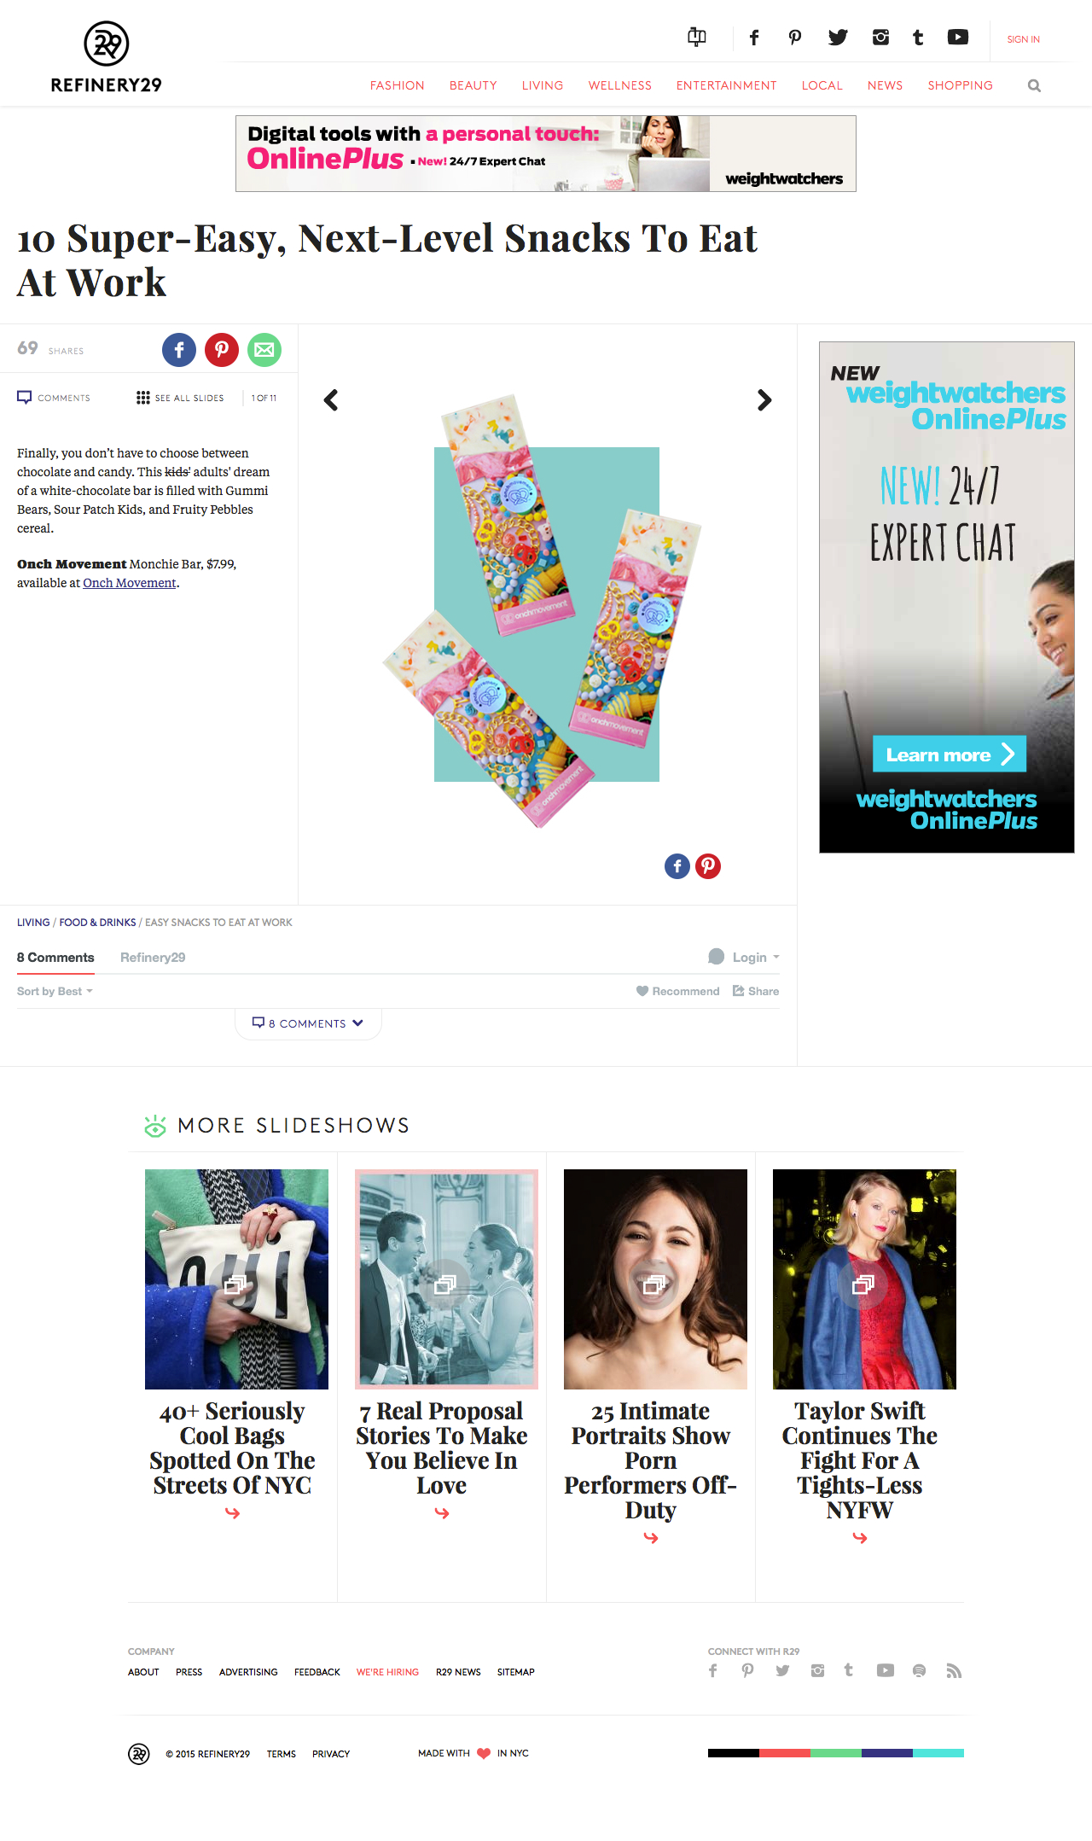This screenshot has width=1092, height=1841.
Task: Pin article using red Pinterest circle
Action: (x=222, y=350)
